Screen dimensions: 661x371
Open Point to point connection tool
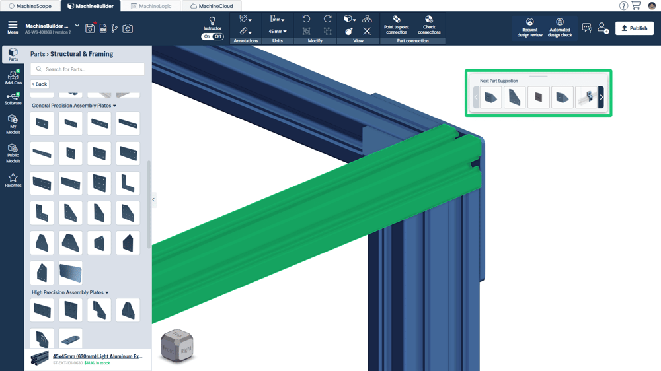click(x=396, y=25)
